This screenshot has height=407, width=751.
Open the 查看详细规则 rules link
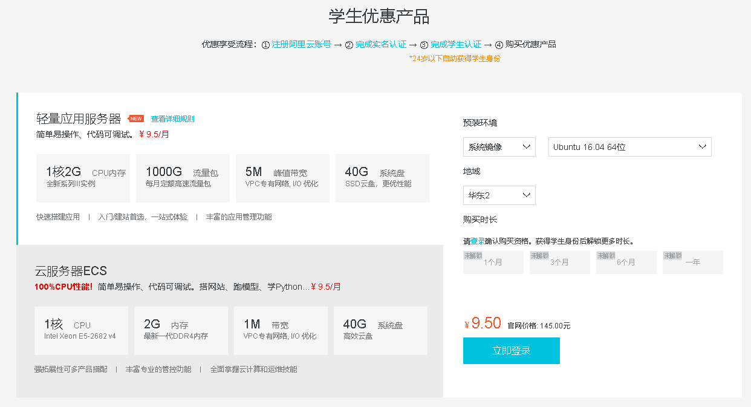click(173, 119)
